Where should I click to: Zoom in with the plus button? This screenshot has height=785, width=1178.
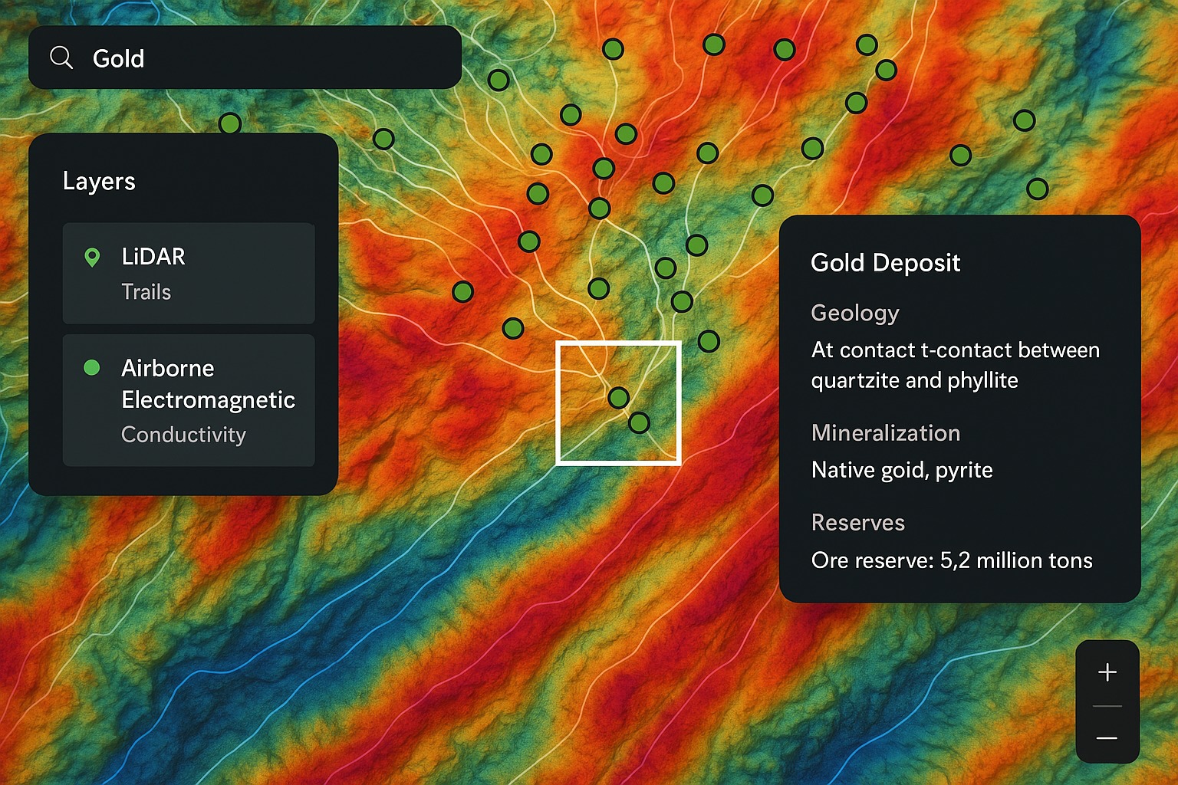[x=1107, y=672]
